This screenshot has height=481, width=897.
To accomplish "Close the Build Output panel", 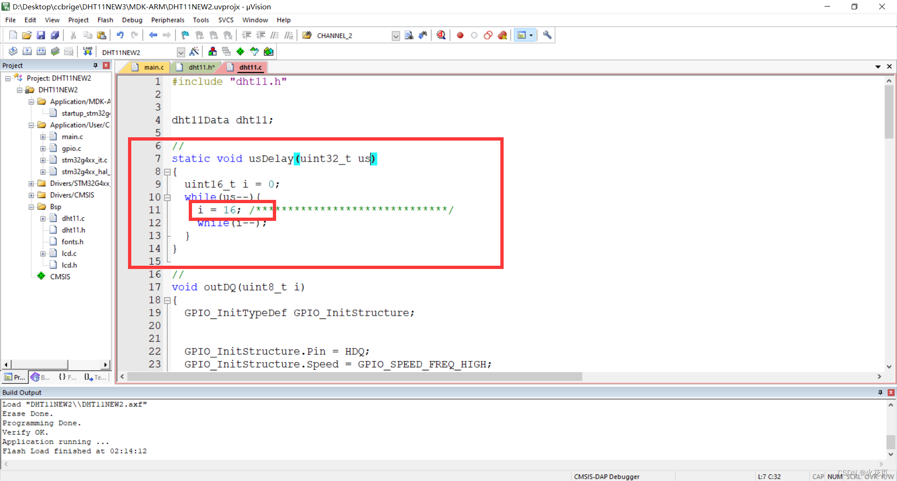I will (x=890, y=392).
